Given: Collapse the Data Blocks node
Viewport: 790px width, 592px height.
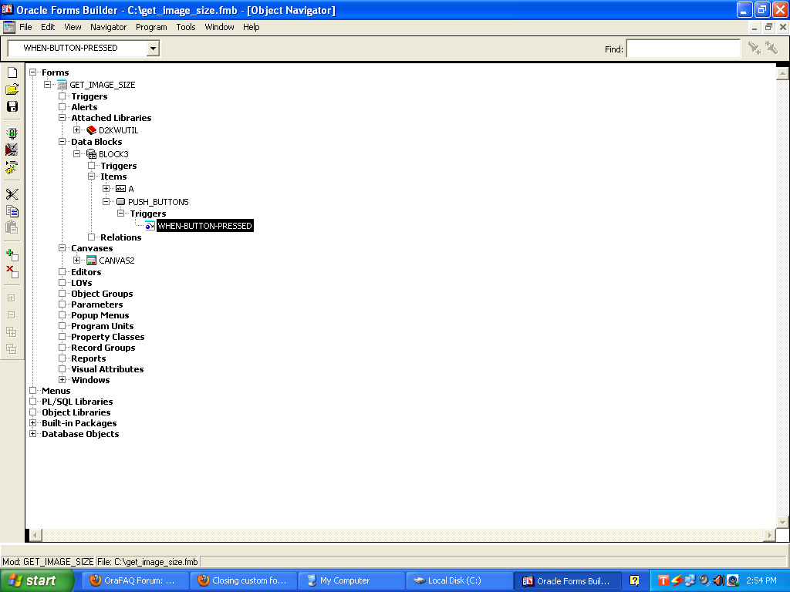Looking at the screenshot, I should tap(62, 142).
